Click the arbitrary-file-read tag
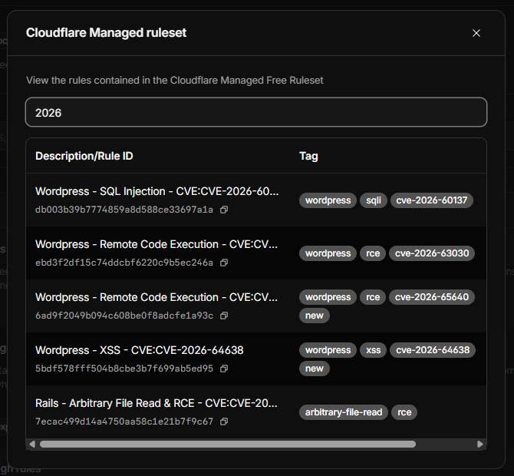This screenshot has width=514, height=476. pos(344,412)
